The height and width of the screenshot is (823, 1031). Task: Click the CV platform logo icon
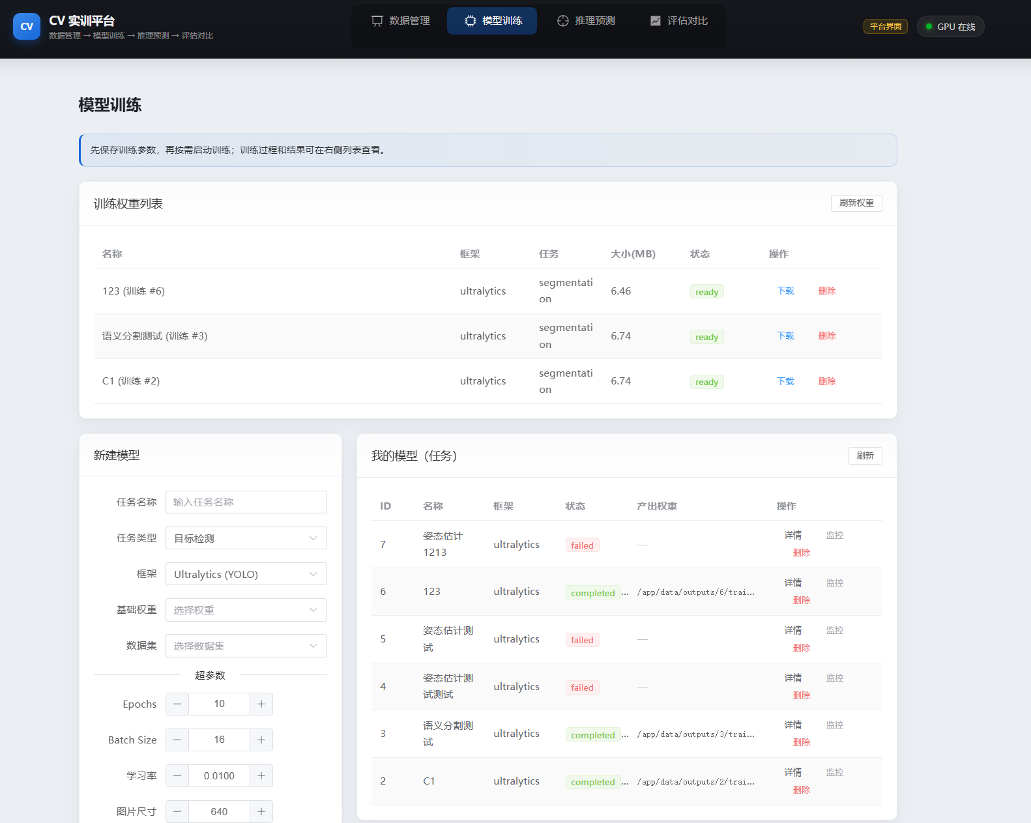(27, 27)
